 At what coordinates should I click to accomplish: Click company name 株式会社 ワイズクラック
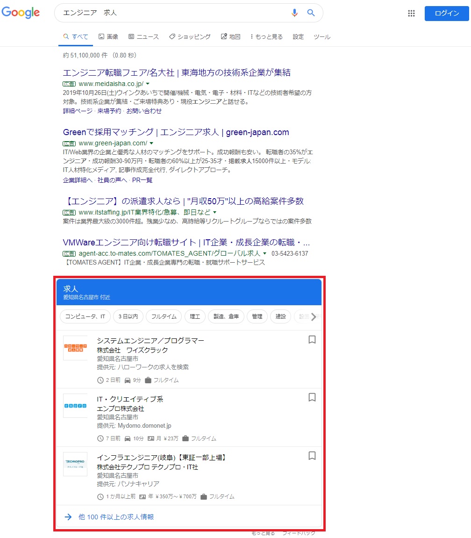(132, 350)
